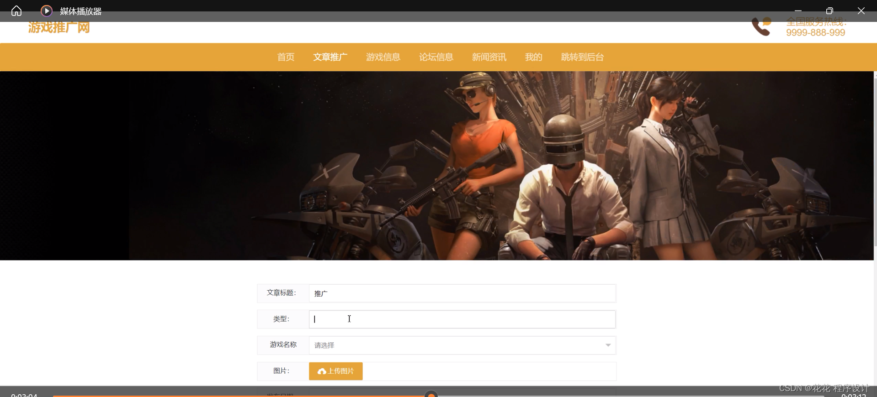Click the media player play logo icon

[x=46, y=11]
